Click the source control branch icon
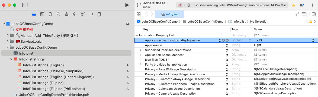Viewport: 318px width, 97px height. coord(139,5)
